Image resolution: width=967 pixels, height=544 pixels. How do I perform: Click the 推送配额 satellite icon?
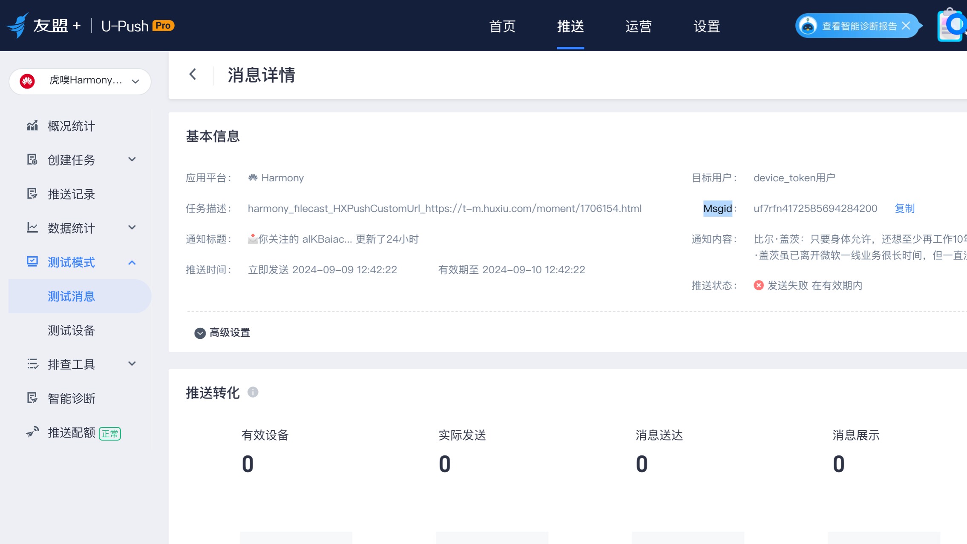click(32, 432)
